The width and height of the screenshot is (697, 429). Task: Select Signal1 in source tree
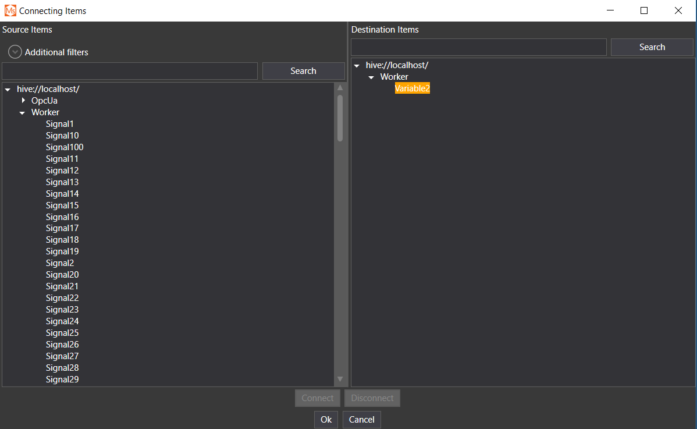pos(60,124)
